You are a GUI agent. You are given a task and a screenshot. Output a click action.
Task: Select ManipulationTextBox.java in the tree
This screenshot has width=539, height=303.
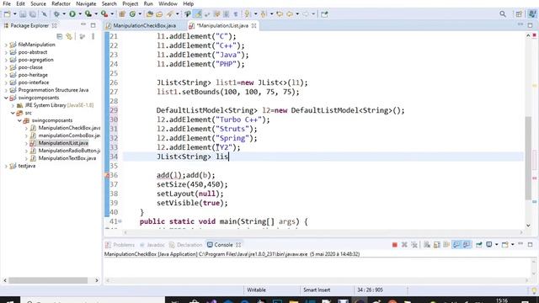coord(67,158)
